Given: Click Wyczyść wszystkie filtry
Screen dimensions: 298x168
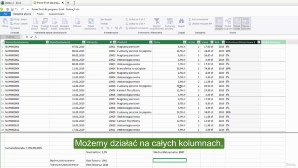Looking at the screenshot, I should coord(157,24).
